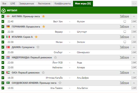Open LIVE icon for Аль-Таавон - Аль-Батин

[134, 88]
